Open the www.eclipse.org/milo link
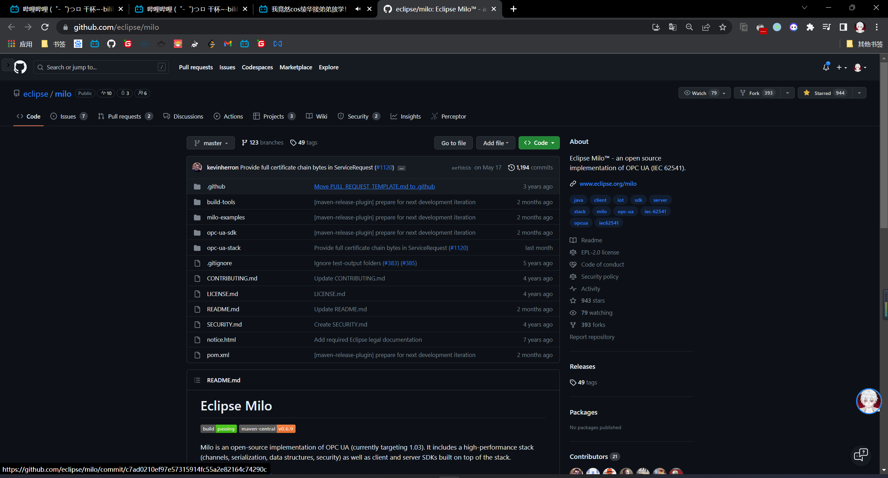 click(608, 184)
